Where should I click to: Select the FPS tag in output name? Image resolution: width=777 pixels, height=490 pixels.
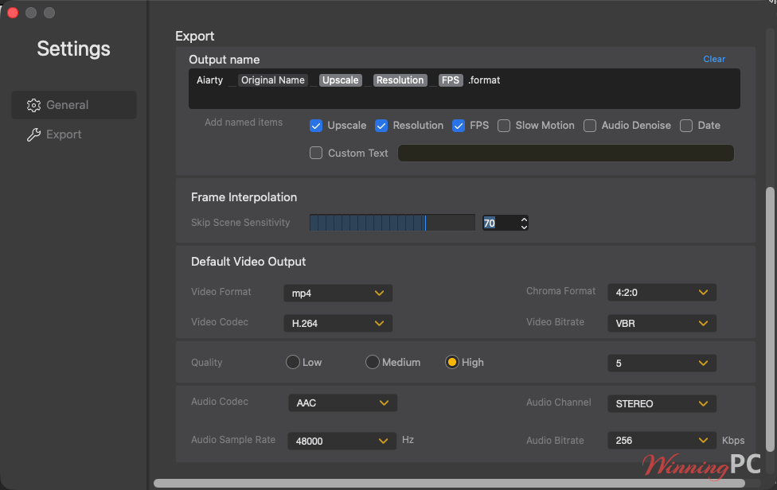coord(451,80)
